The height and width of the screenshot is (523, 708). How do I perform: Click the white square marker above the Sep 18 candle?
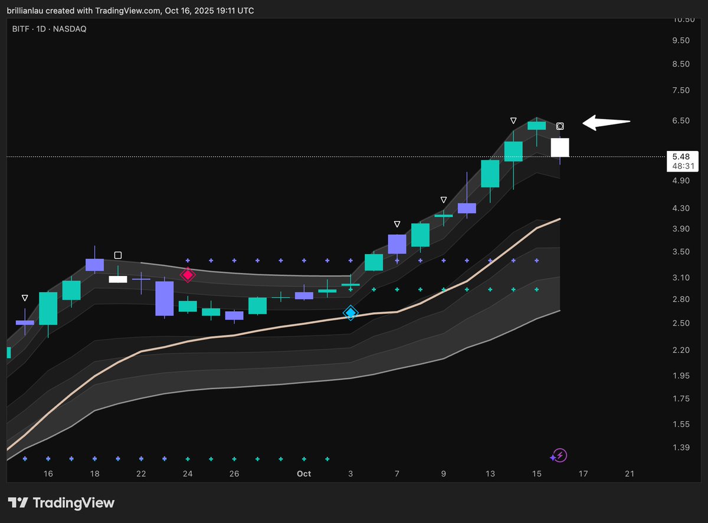pyautogui.click(x=118, y=255)
